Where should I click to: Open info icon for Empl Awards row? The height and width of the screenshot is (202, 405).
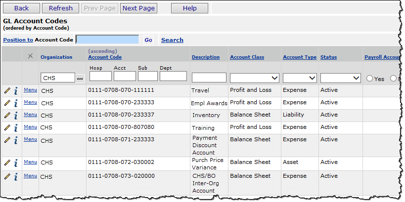point(16,103)
